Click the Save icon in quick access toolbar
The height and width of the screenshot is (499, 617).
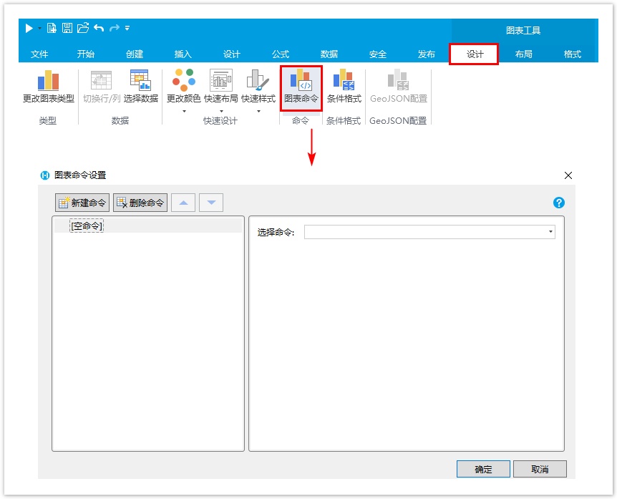pos(67,28)
